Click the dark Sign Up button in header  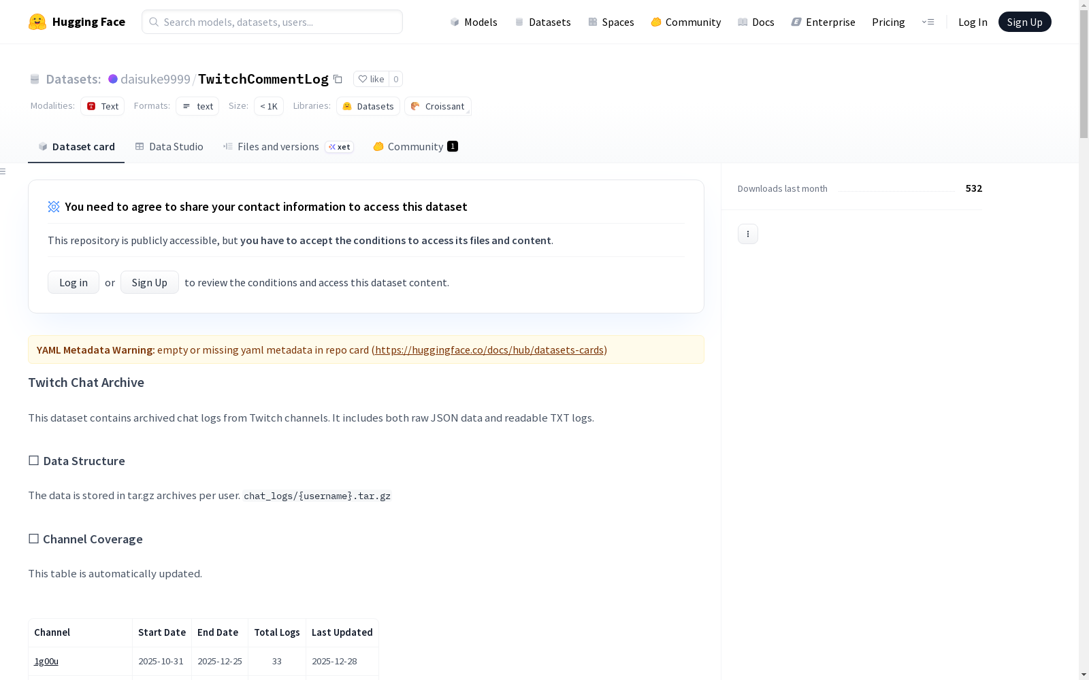(x=1024, y=22)
